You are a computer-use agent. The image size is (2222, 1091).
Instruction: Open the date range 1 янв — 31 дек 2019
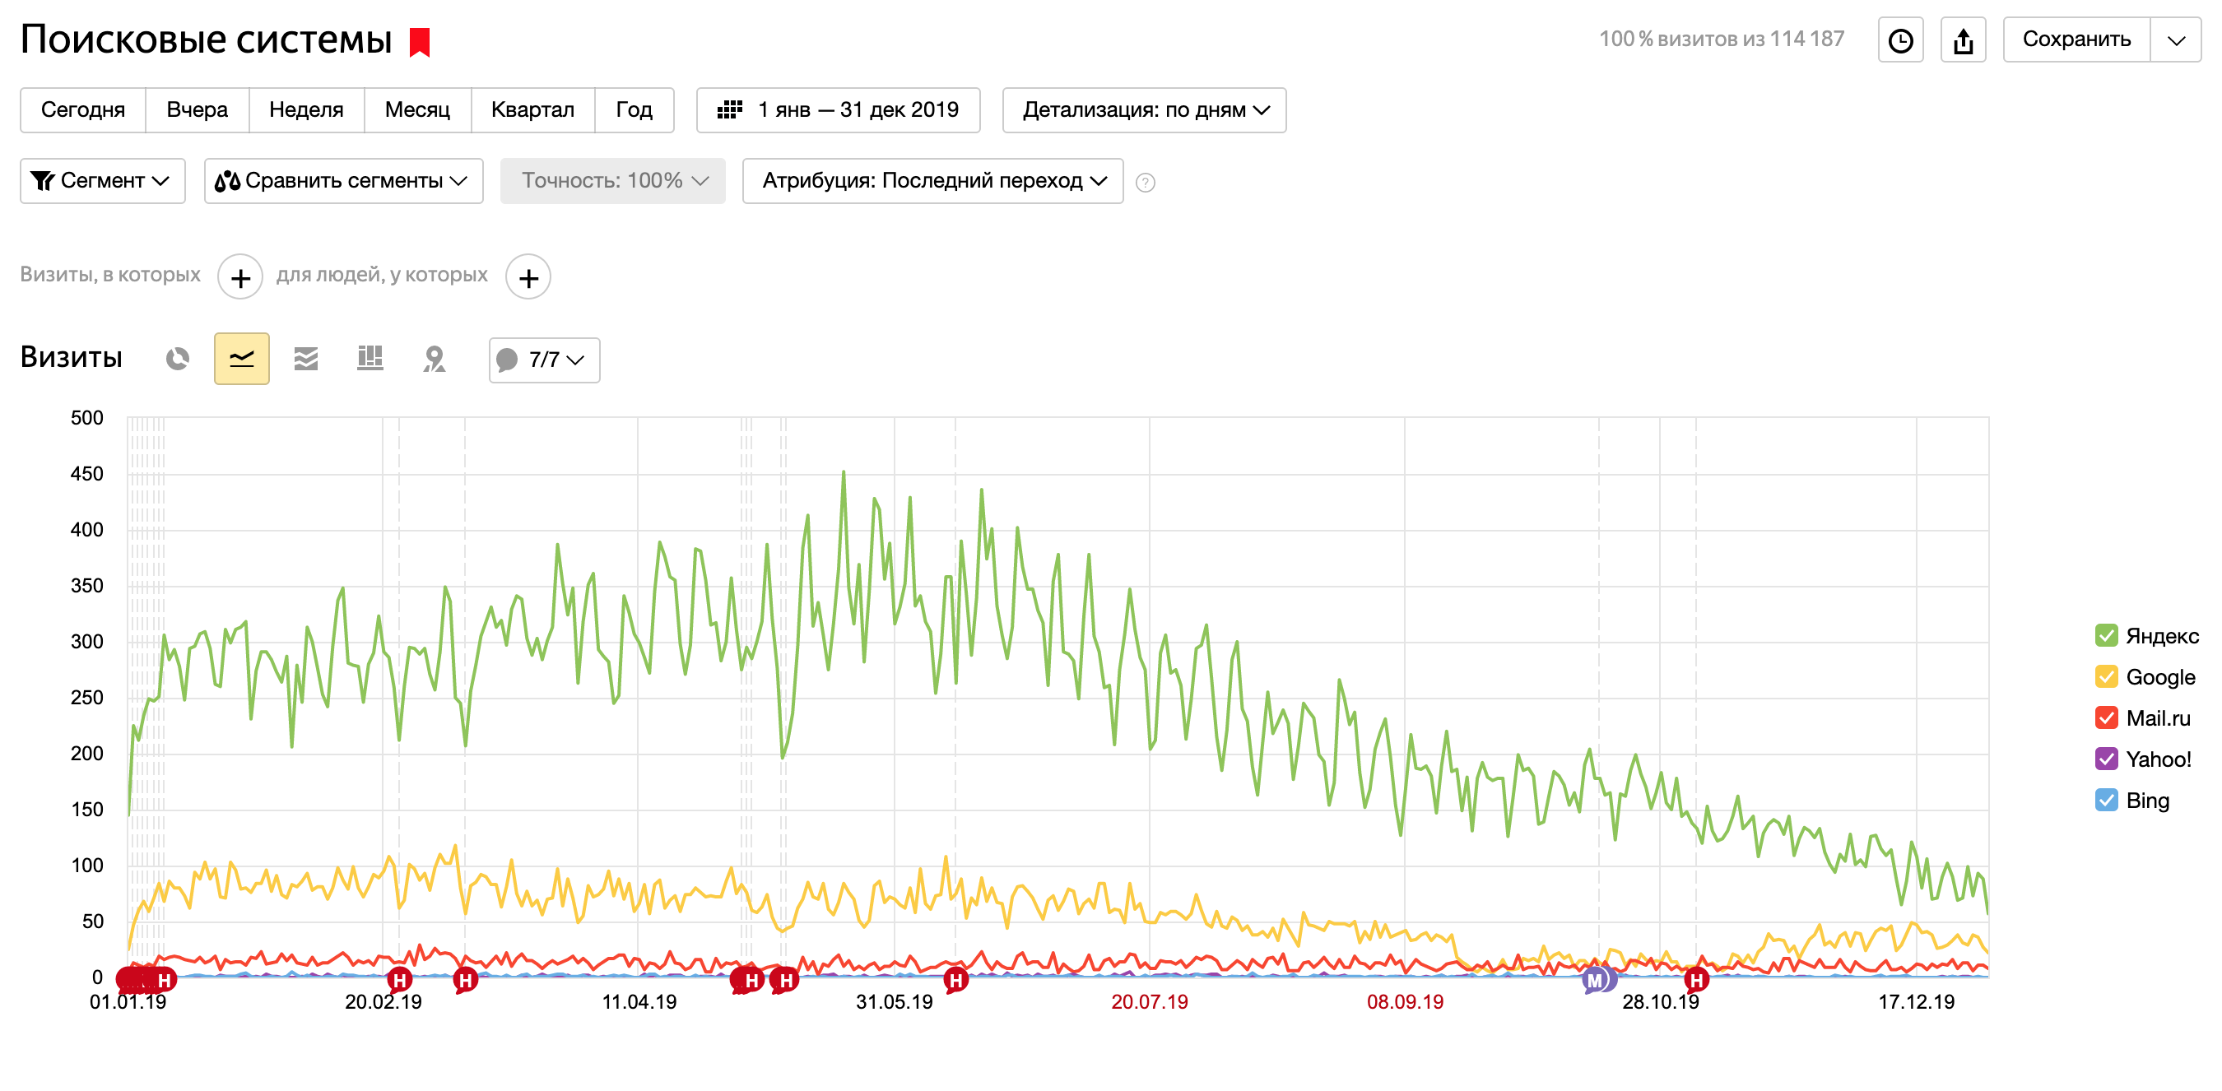838,110
